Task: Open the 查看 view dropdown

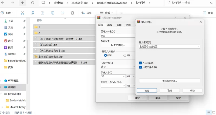Action: click(106, 13)
